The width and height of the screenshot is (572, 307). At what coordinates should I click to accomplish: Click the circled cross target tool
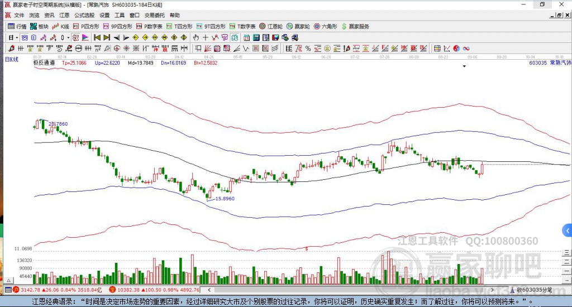point(117,49)
